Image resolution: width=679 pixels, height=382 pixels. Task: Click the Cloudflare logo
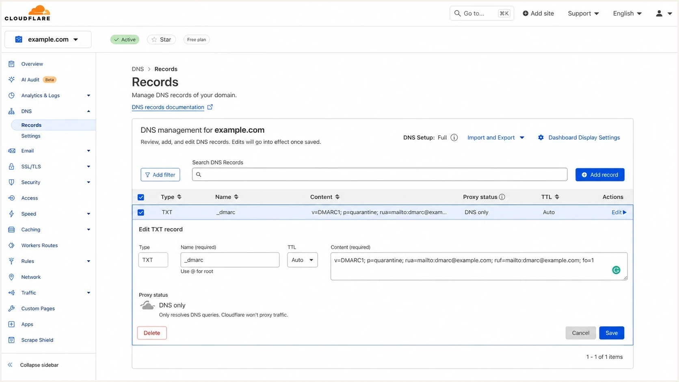coord(27,13)
